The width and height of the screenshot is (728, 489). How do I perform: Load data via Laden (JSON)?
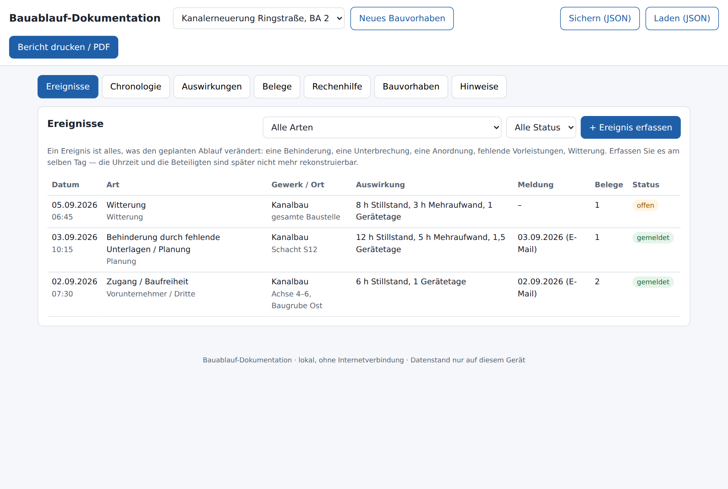pyautogui.click(x=682, y=18)
